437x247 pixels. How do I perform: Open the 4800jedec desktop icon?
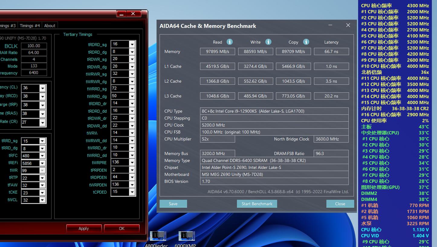[x=158, y=239]
